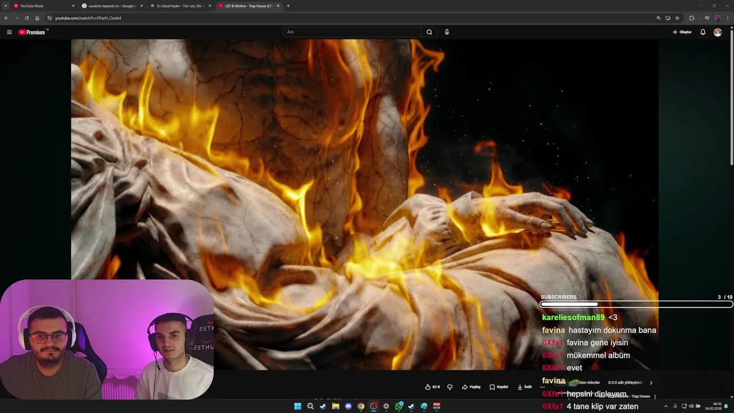Open YouTube notifications bell

click(x=702, y=32)
